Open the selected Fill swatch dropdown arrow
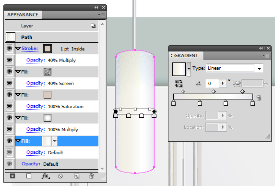The height and width of the screenshot is (186, 275). click(55, 141)
